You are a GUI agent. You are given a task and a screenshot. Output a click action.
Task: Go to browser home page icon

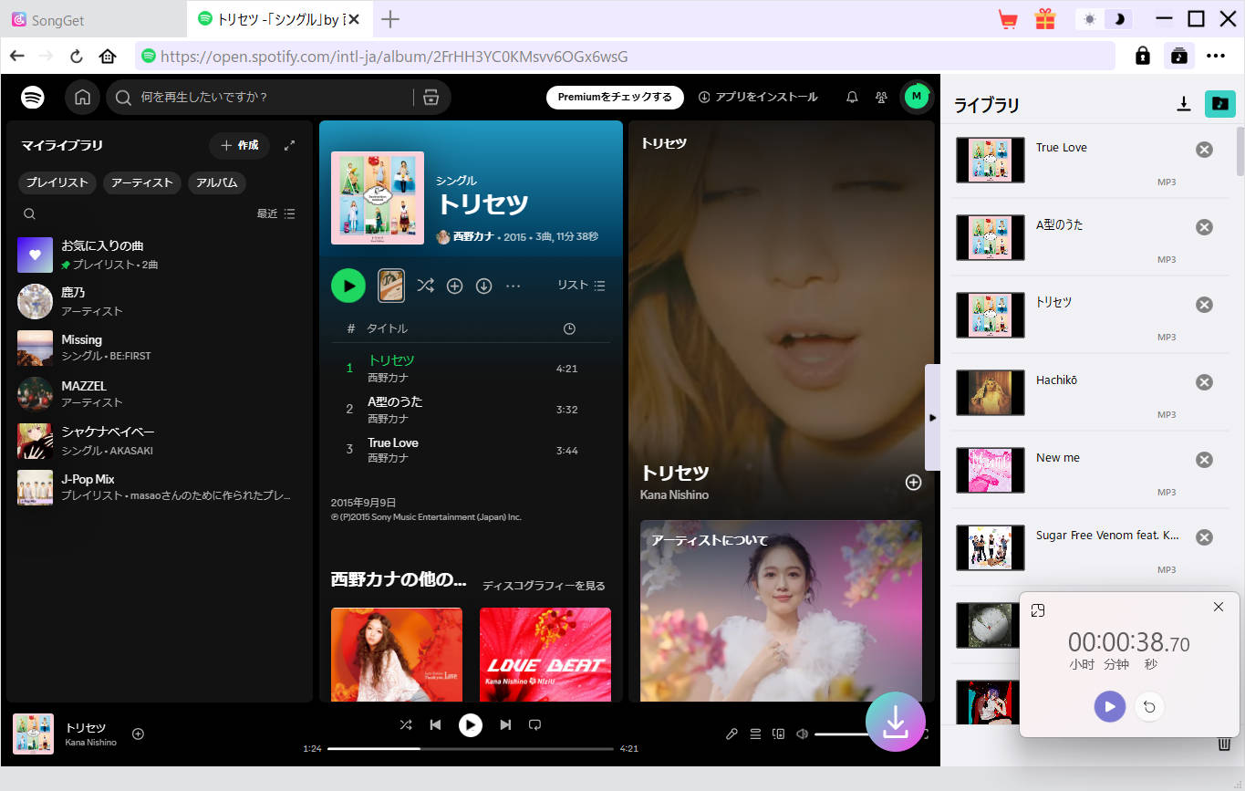click(x=108, y=56)
